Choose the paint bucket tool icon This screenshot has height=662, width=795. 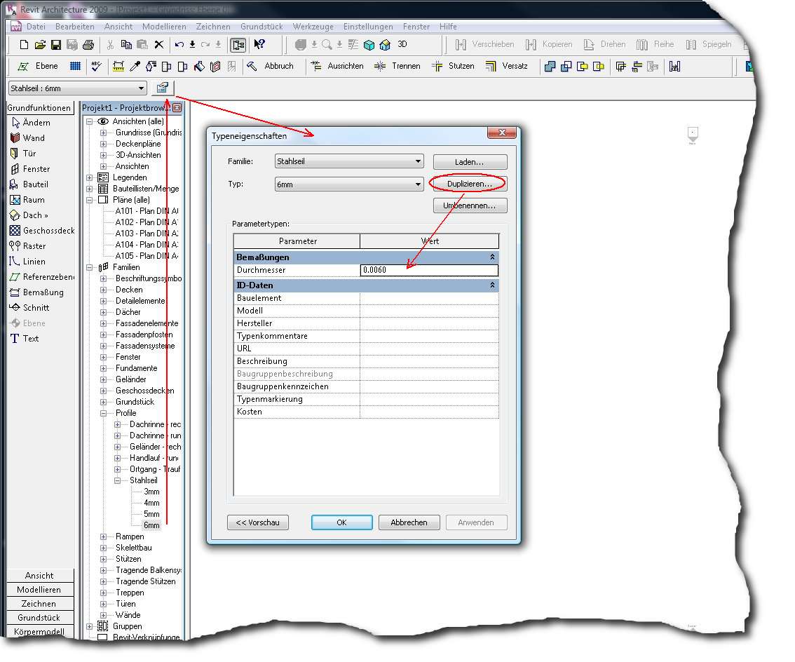tap(199, 66)
